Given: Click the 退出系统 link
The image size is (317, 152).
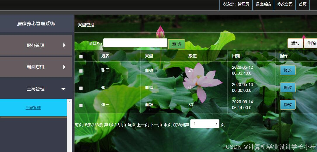Looking at the screenshot, I should point(263,4).
